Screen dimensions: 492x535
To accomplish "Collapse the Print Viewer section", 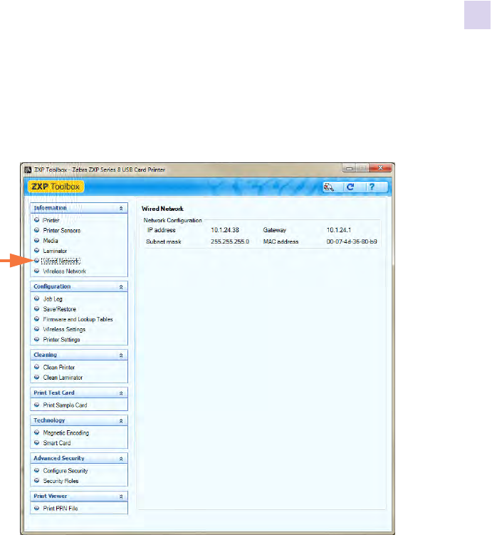I will point(121,497).
